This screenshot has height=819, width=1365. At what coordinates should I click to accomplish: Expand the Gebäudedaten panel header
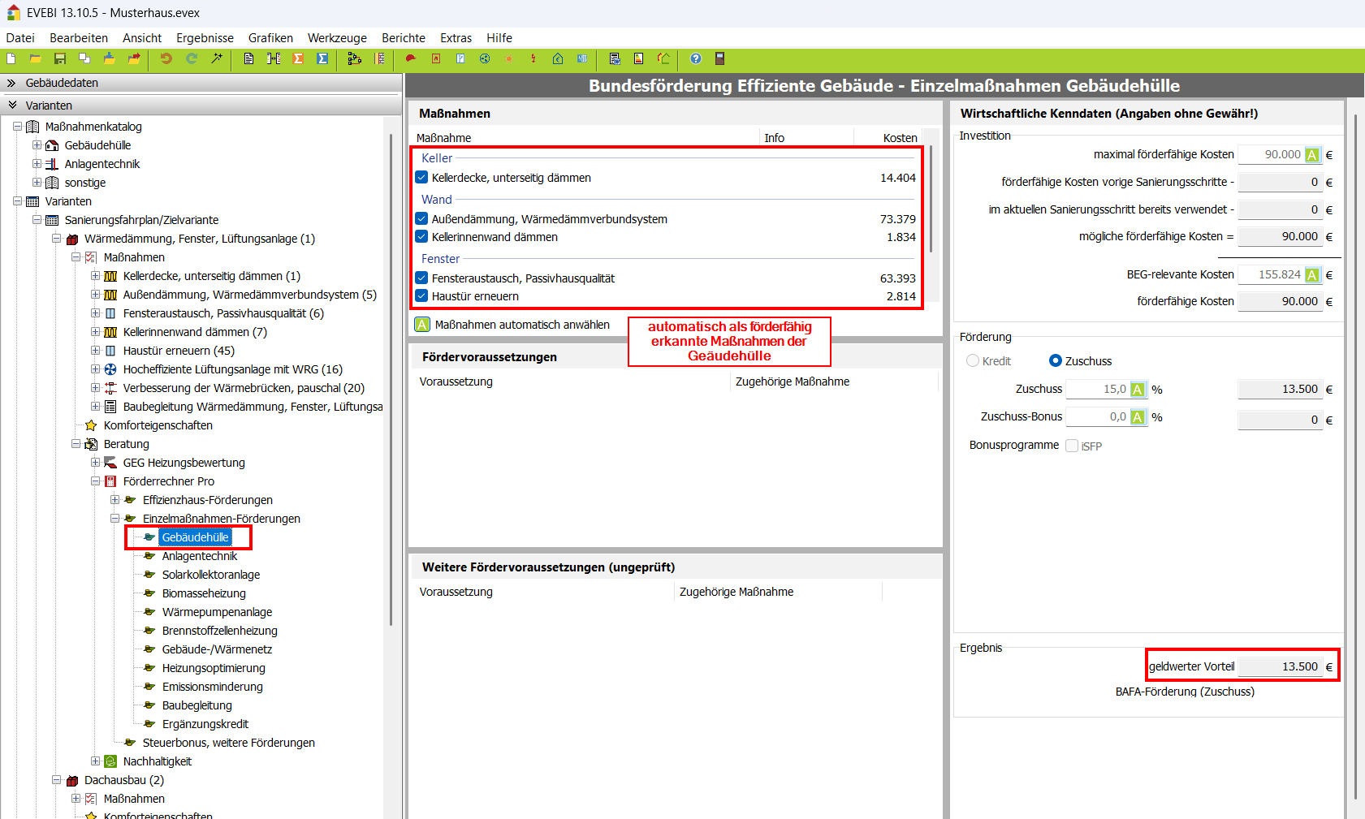(x=11, y=83)
